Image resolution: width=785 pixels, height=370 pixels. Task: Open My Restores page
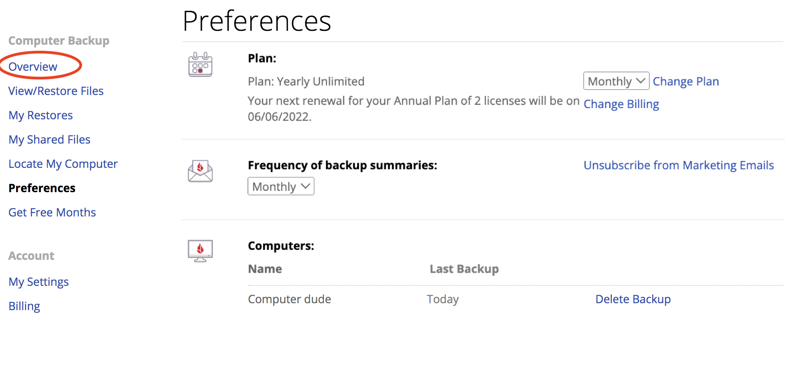coord(41,115)
